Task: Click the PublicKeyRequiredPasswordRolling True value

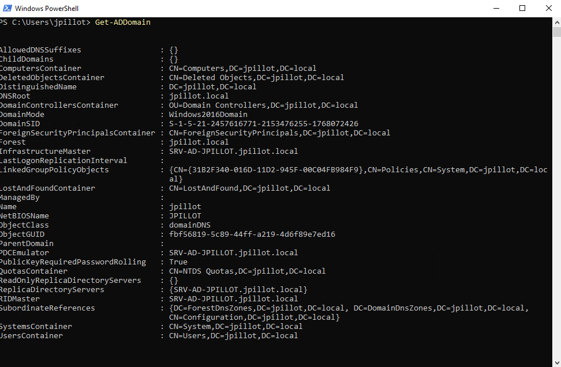Action: click(178, 262)
